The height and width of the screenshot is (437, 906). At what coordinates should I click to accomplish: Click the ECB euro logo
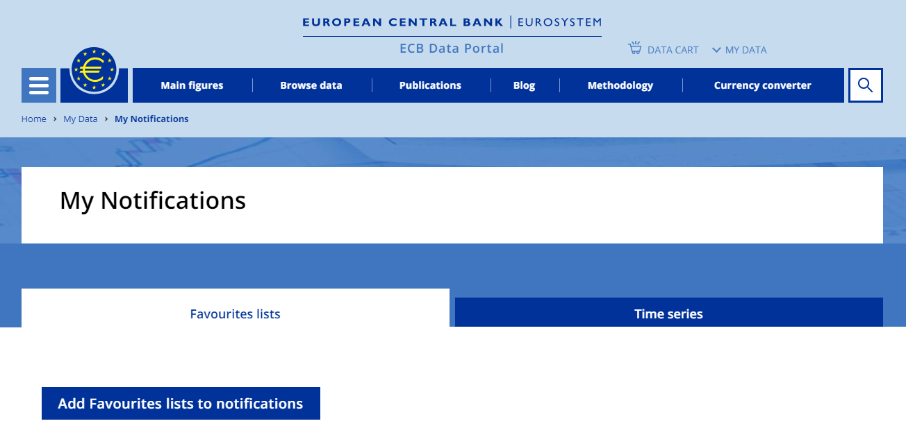click(x=94, y=71)
